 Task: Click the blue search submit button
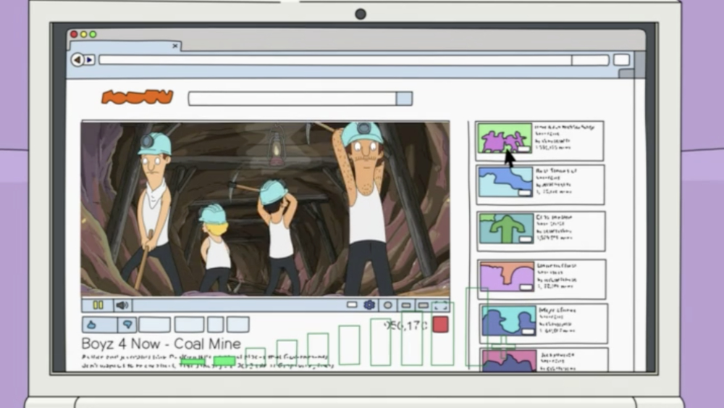[404, 99]
